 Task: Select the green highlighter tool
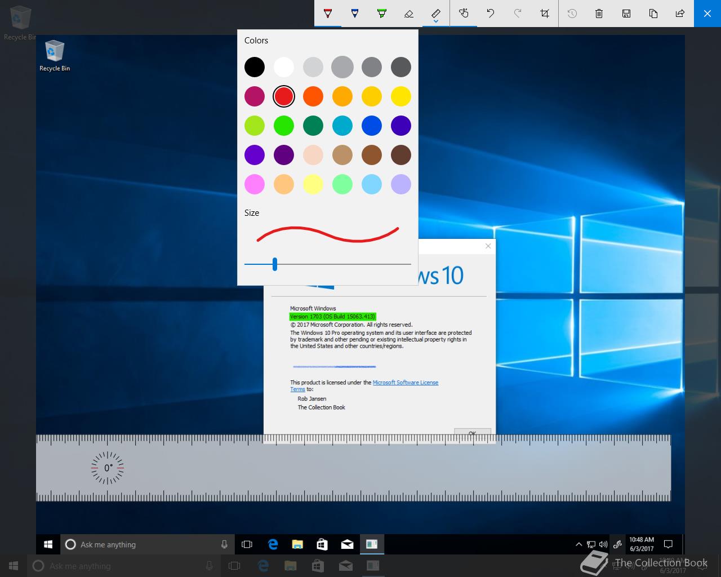coord(382,14)
